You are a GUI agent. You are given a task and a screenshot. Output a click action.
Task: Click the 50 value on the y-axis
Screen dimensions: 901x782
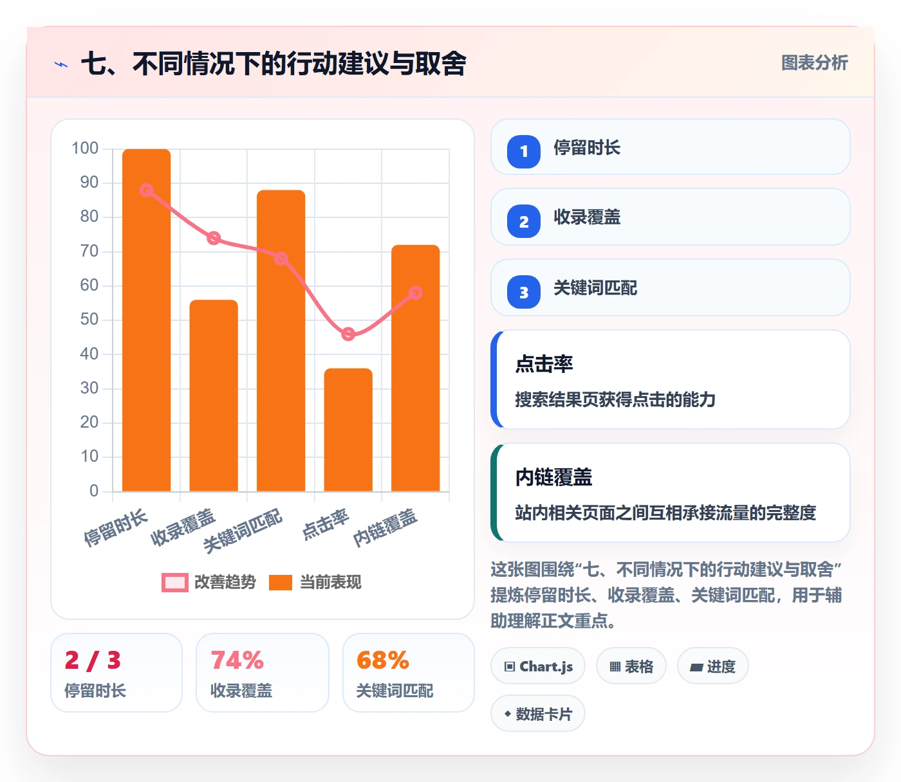coord(89,320)
